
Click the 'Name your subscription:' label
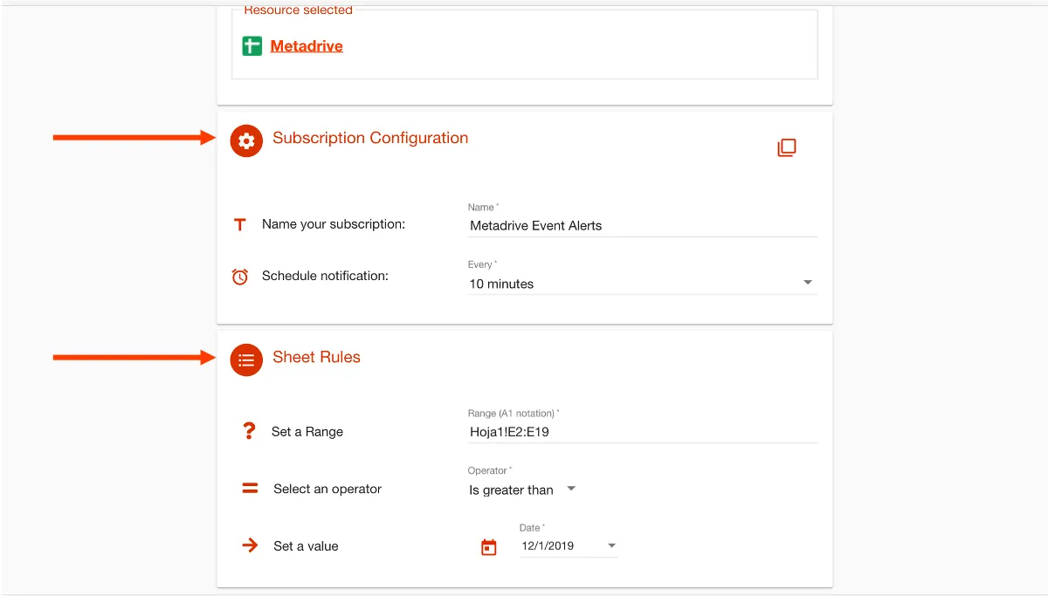tap(334, 224)
